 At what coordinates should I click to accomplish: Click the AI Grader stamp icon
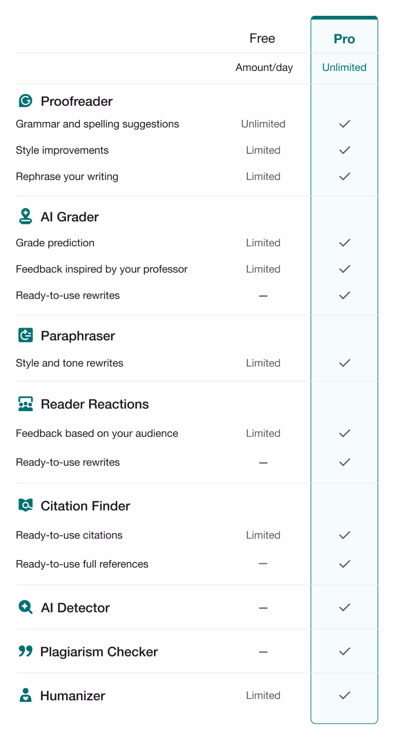[25, 216]
